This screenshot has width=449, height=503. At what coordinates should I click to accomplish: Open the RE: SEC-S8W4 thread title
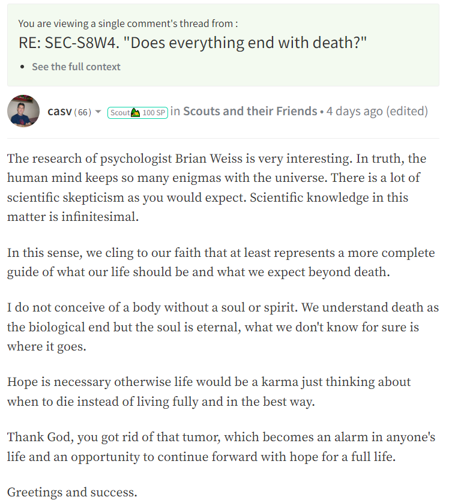click(193, 43)
